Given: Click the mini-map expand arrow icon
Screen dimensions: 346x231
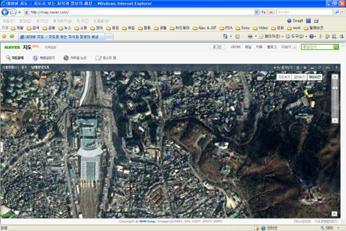Looking at the screenshot, I should pyautogui.click(x=334, y=214).
